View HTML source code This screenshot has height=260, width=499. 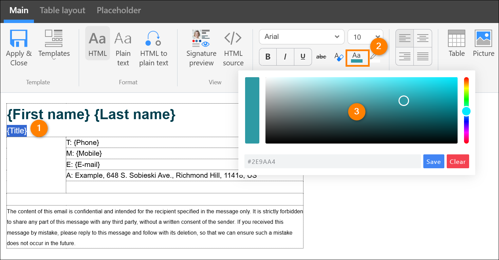233,48
